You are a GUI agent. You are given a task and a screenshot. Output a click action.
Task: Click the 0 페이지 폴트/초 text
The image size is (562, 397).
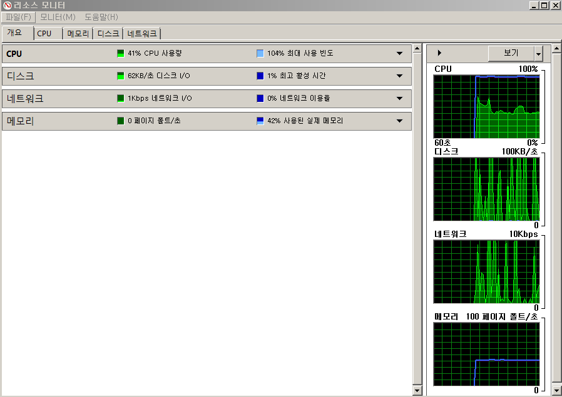tap(154, 121)
